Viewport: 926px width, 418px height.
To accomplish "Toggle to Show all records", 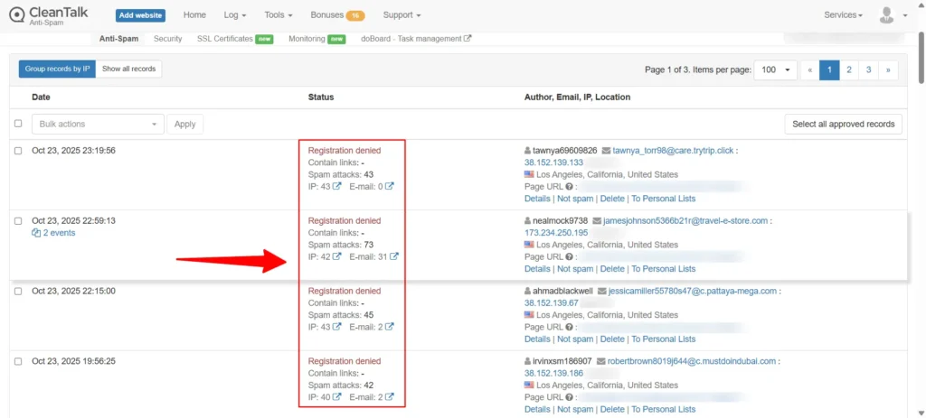I will tap(128, 69).
